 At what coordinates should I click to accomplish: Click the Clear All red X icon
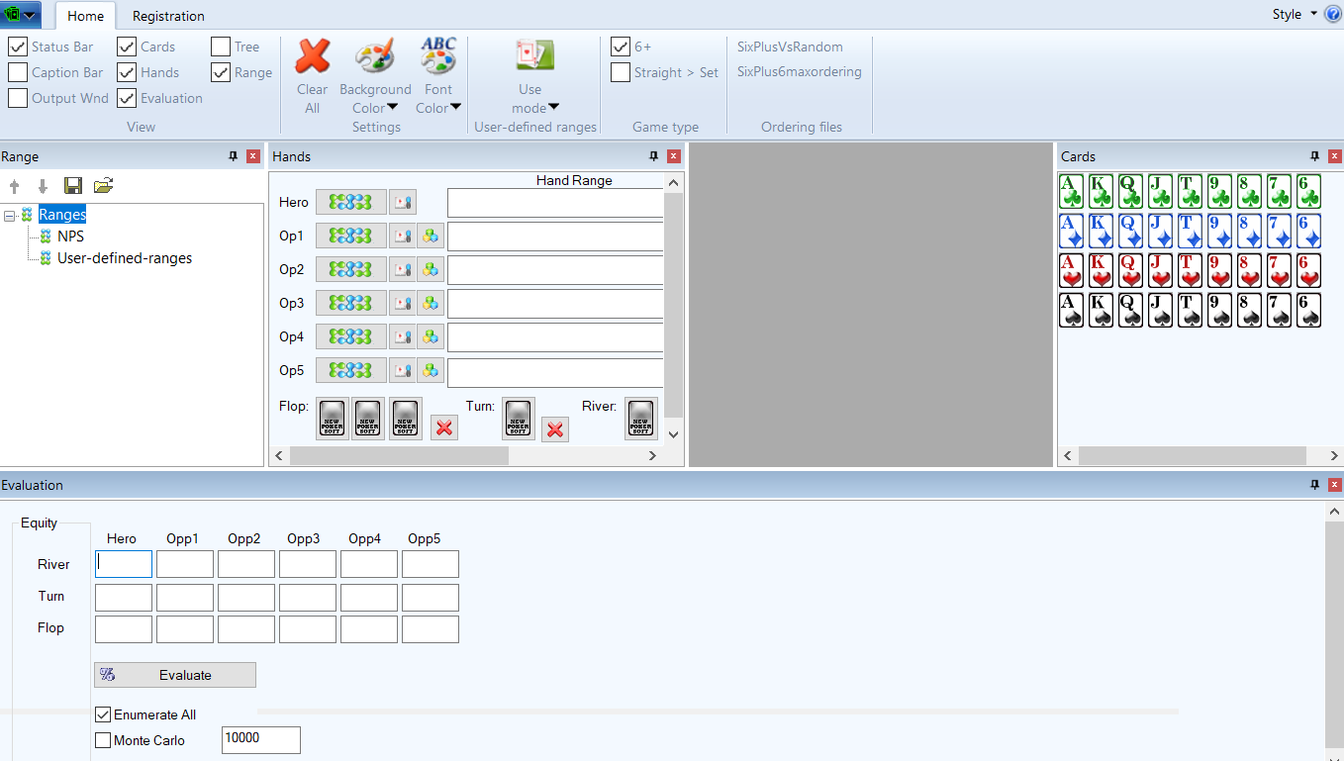313,57
